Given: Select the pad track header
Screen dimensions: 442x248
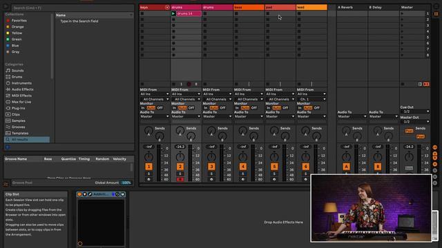Looking at the screenshot, I should [x=280, y=8].
